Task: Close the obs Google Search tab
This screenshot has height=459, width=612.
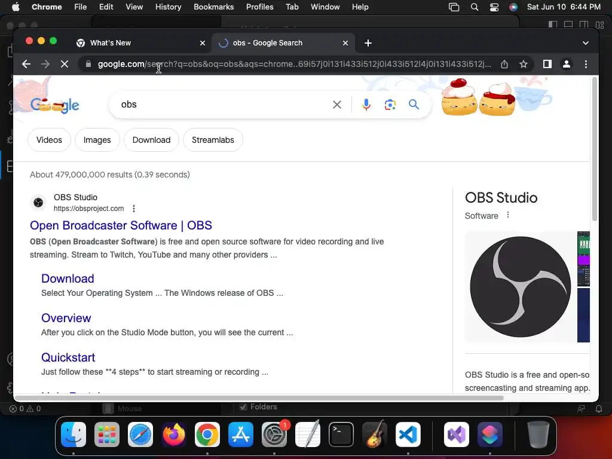Action: (345, 43)
